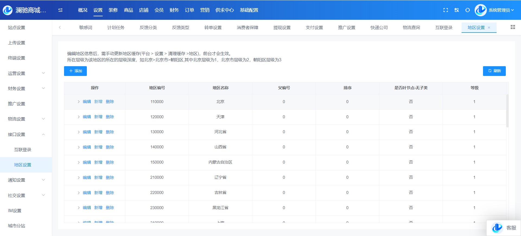Click the blue 刷新 button
Image resolution: width=521 pixels, height=236 pixels.
coord(494,71)
